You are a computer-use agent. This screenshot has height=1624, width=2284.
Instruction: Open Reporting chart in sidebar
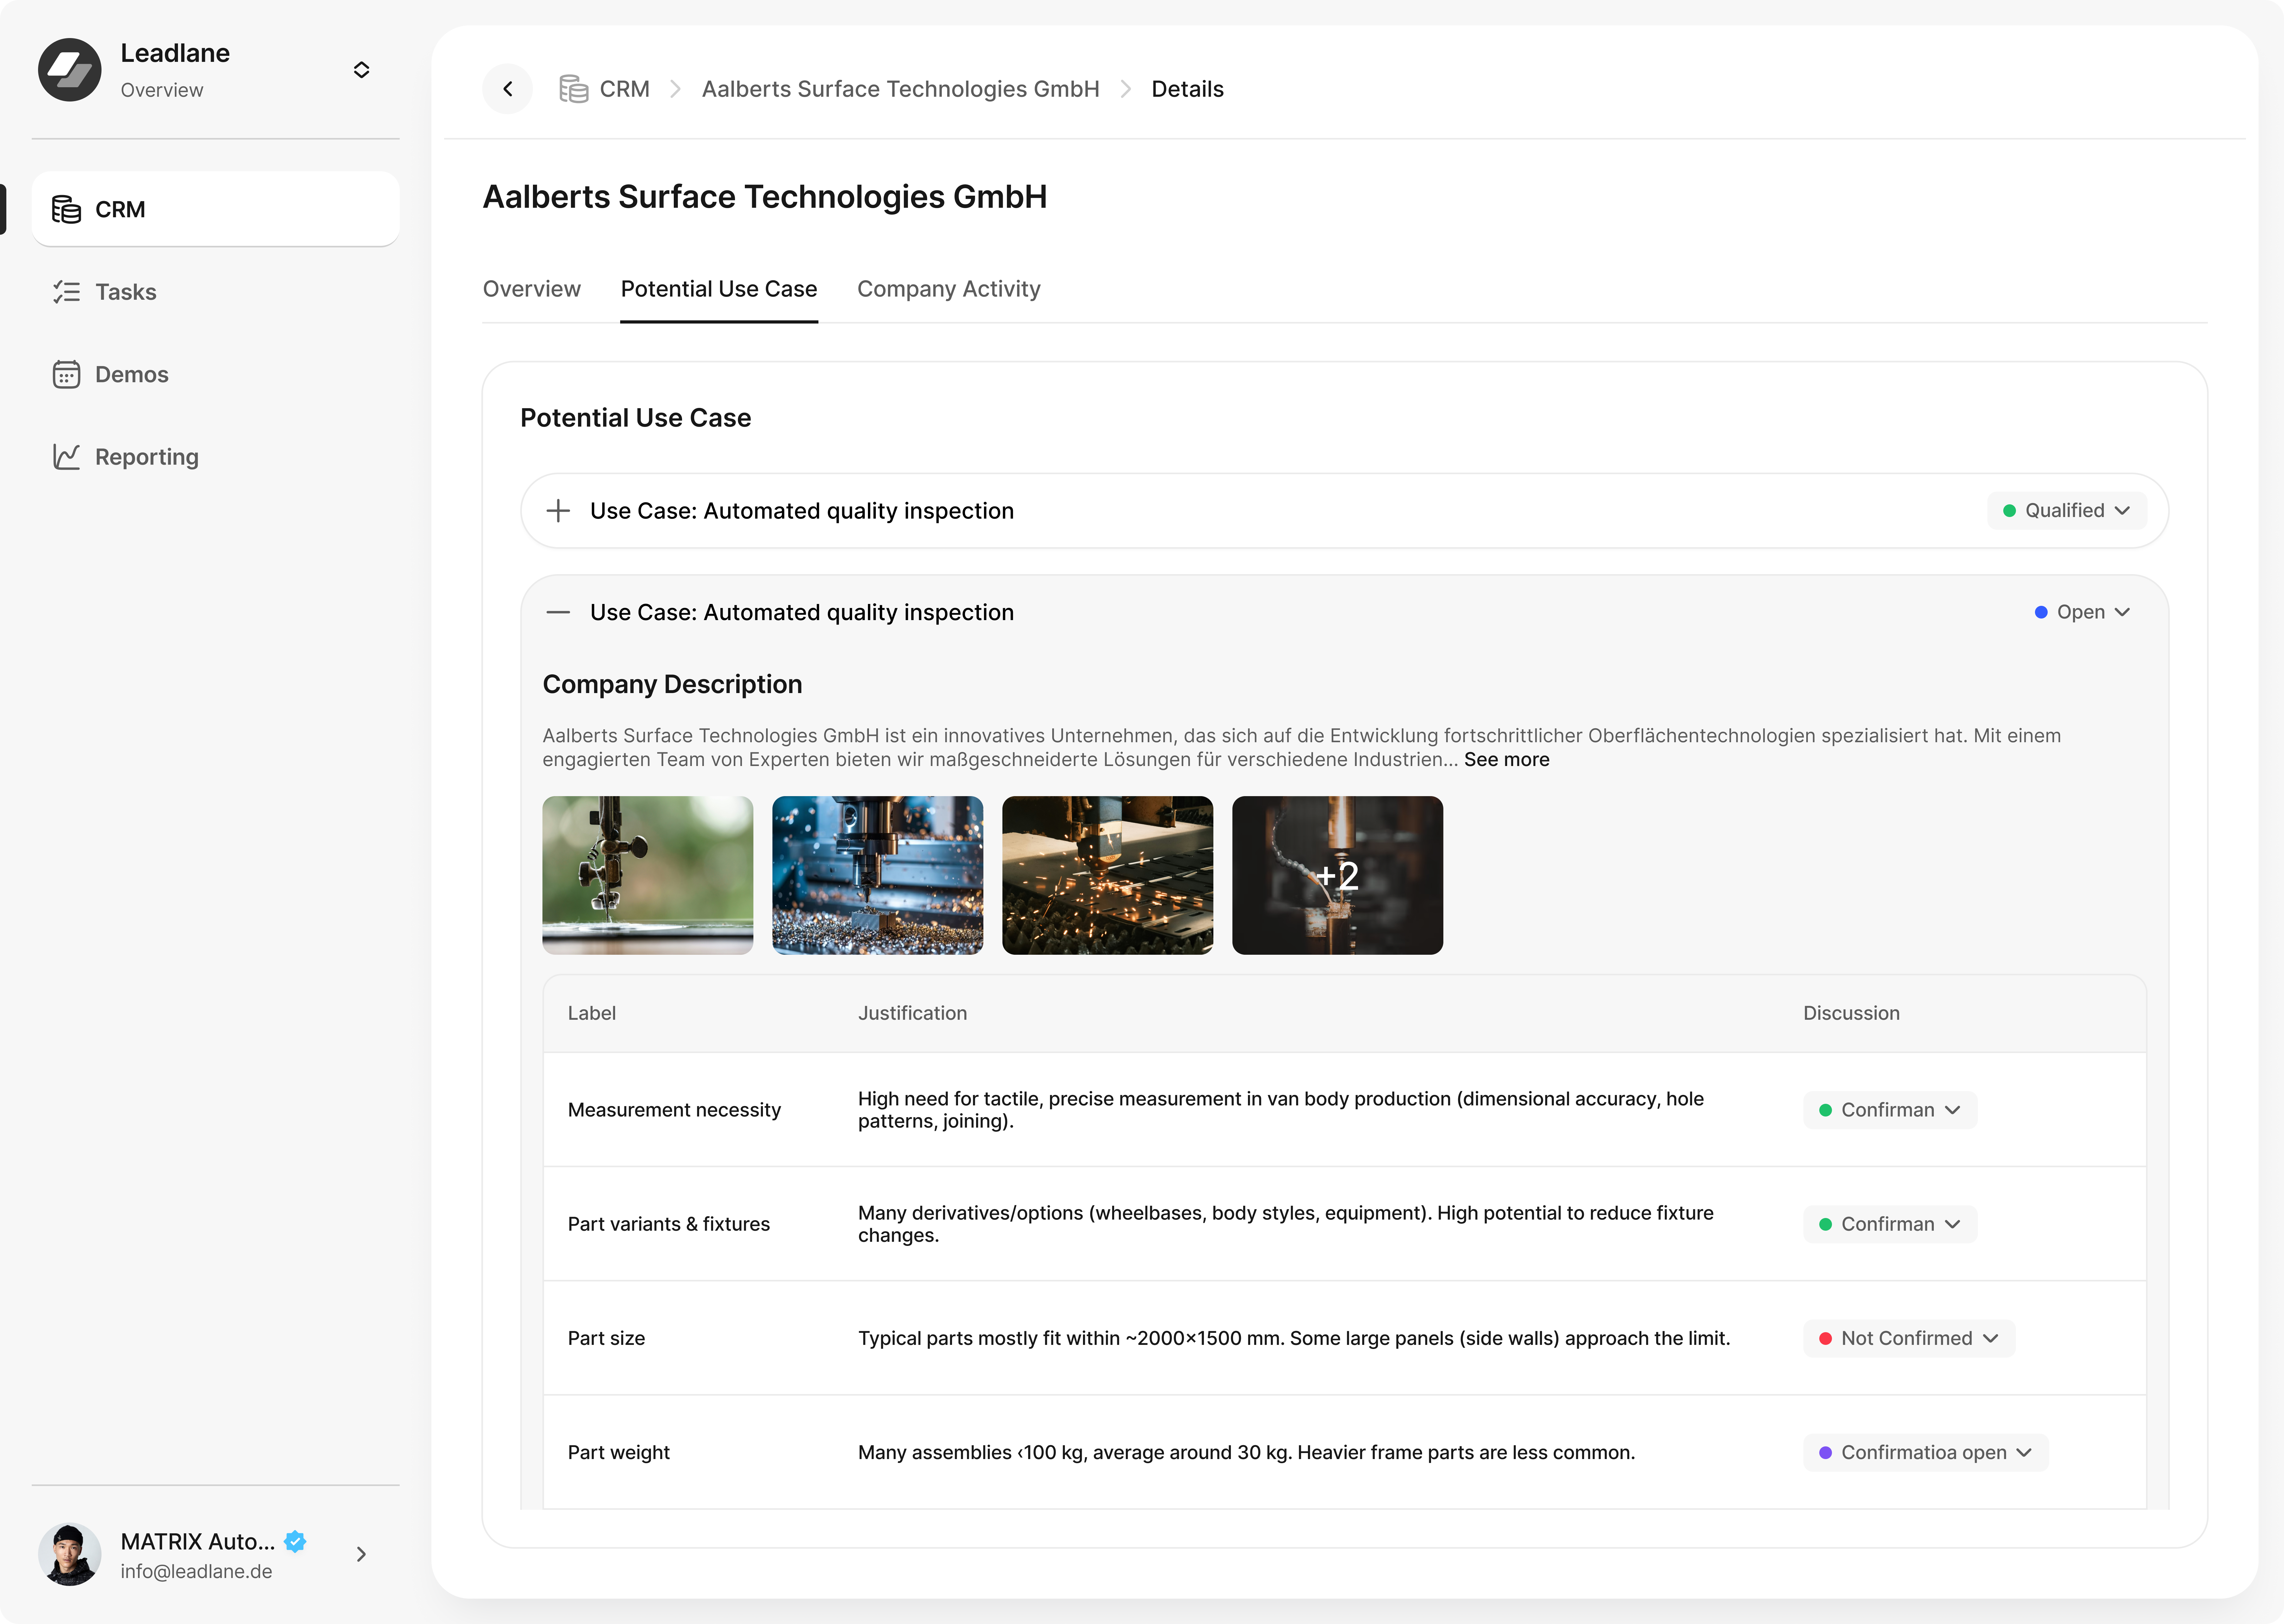tap(146, 457)
